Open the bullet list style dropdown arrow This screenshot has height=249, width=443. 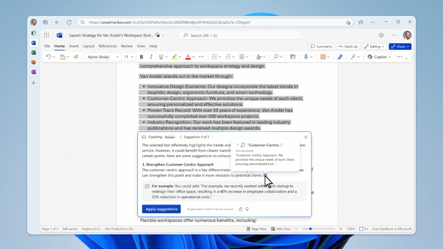pos(220,57)
